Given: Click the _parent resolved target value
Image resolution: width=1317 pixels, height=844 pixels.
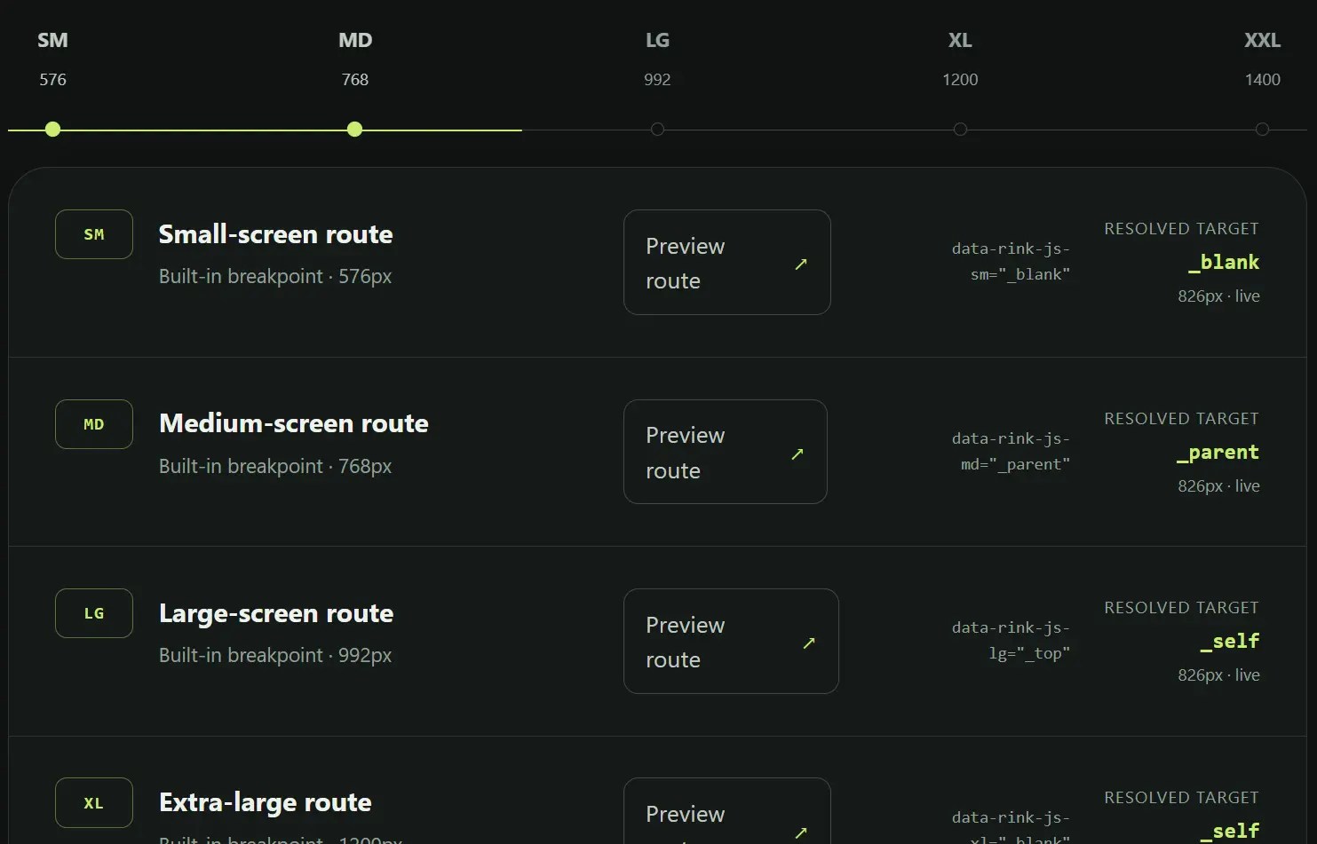Looking at the screenshot, I should [x=1218, y=453].
